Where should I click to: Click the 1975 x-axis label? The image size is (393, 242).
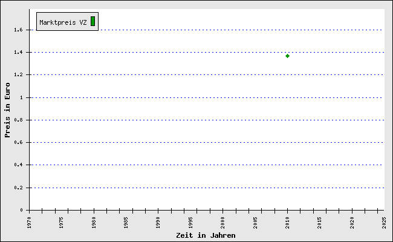[62, 223]
